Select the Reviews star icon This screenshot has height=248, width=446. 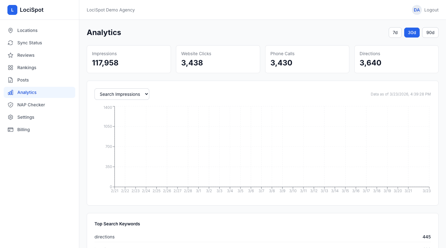click(10, 55)
